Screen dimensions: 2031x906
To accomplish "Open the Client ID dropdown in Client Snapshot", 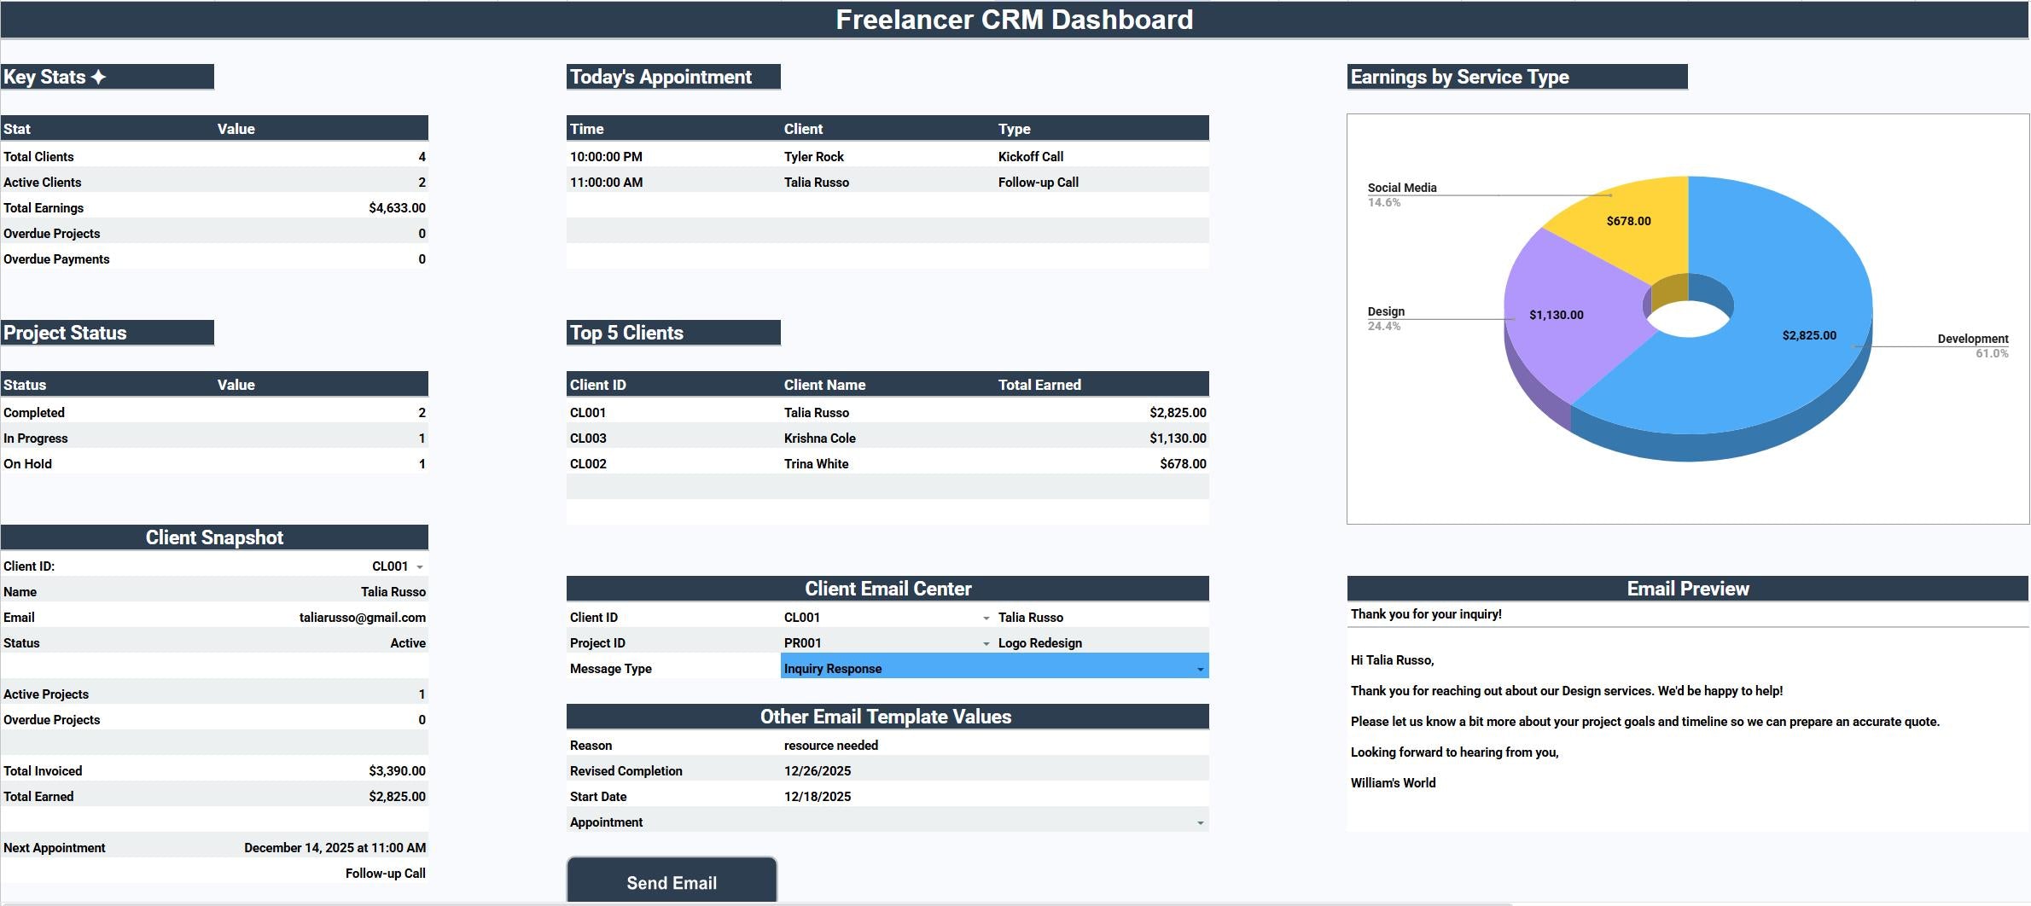I will click(x=422, y=566).
